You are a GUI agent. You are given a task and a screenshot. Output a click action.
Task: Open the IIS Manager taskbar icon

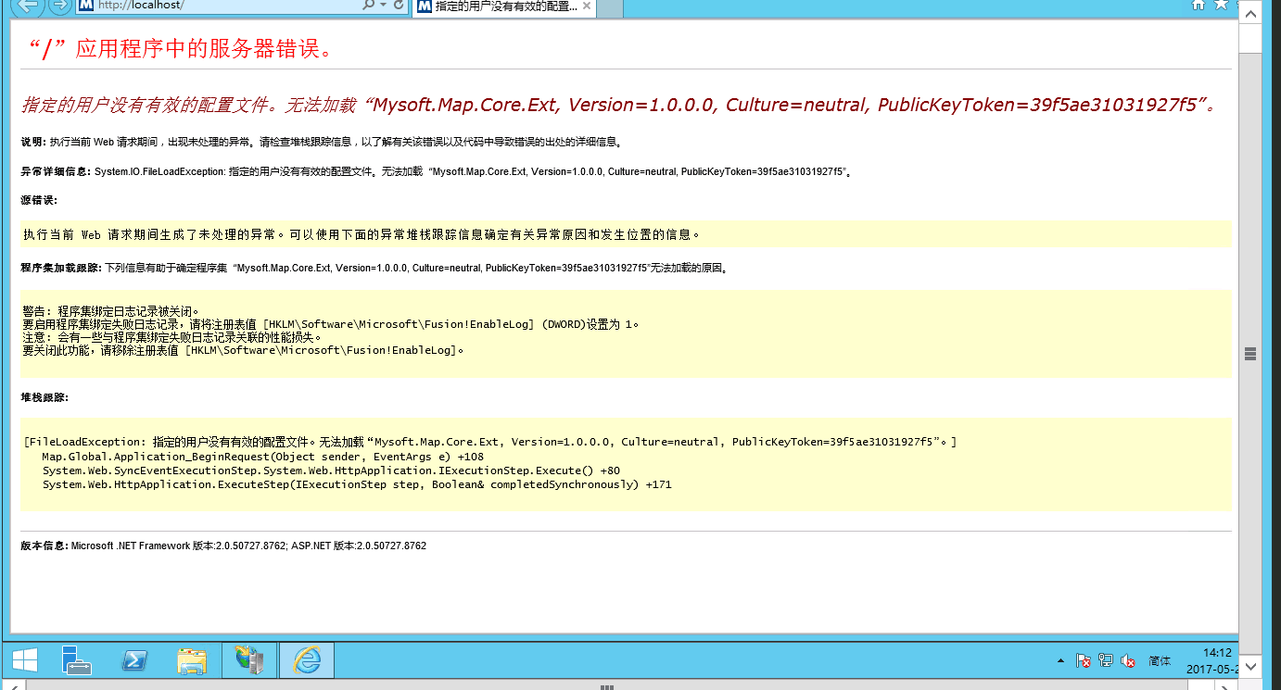tap(249, 660)
